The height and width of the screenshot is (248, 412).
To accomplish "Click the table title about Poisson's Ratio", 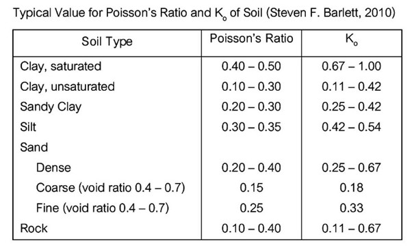I will click(204, 12).
